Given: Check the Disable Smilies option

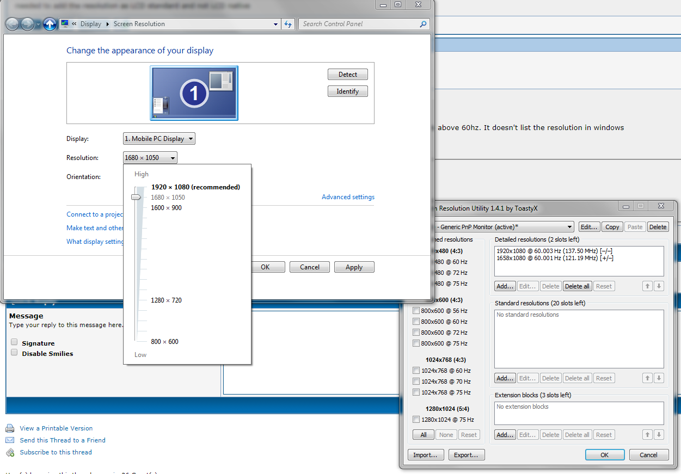Looking at the screenshot, I should tap(14, 353).
